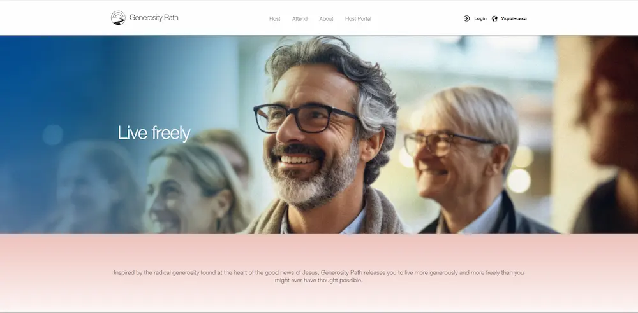Click the pink gradient section background
This screenshot has width=638, height=313.
tap(318, 252)
